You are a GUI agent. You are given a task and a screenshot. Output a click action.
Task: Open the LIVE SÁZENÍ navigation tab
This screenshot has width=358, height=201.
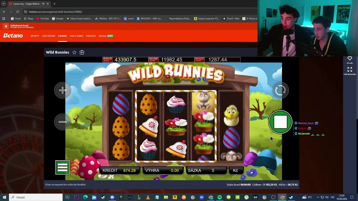[49, 36]
